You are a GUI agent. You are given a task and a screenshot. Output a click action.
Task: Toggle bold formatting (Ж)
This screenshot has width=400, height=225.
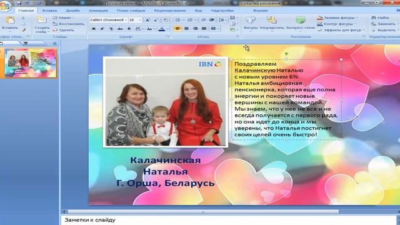tap(94, 29)
